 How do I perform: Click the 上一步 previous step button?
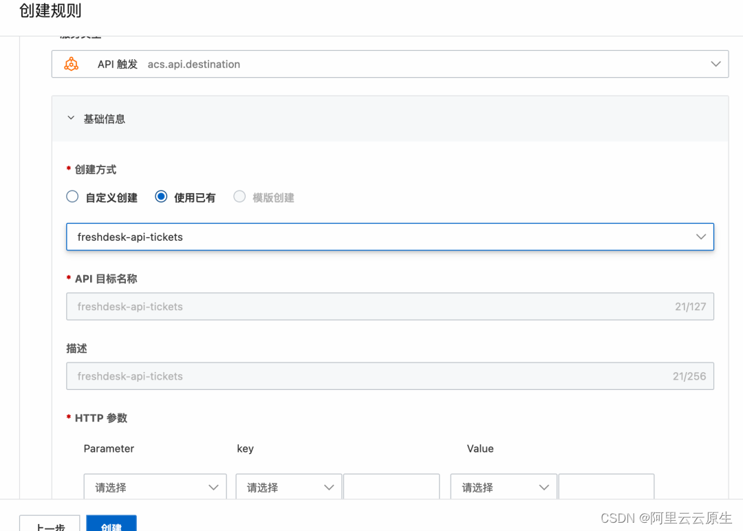[50, 524]
